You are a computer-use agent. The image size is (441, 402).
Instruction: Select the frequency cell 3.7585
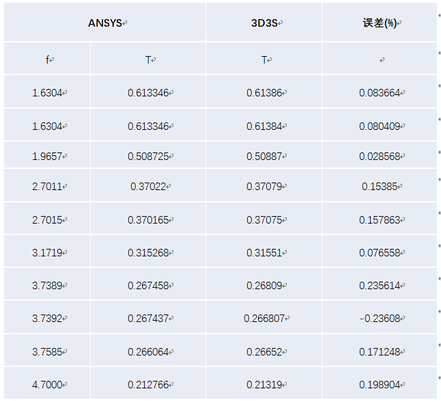[47, 350]
